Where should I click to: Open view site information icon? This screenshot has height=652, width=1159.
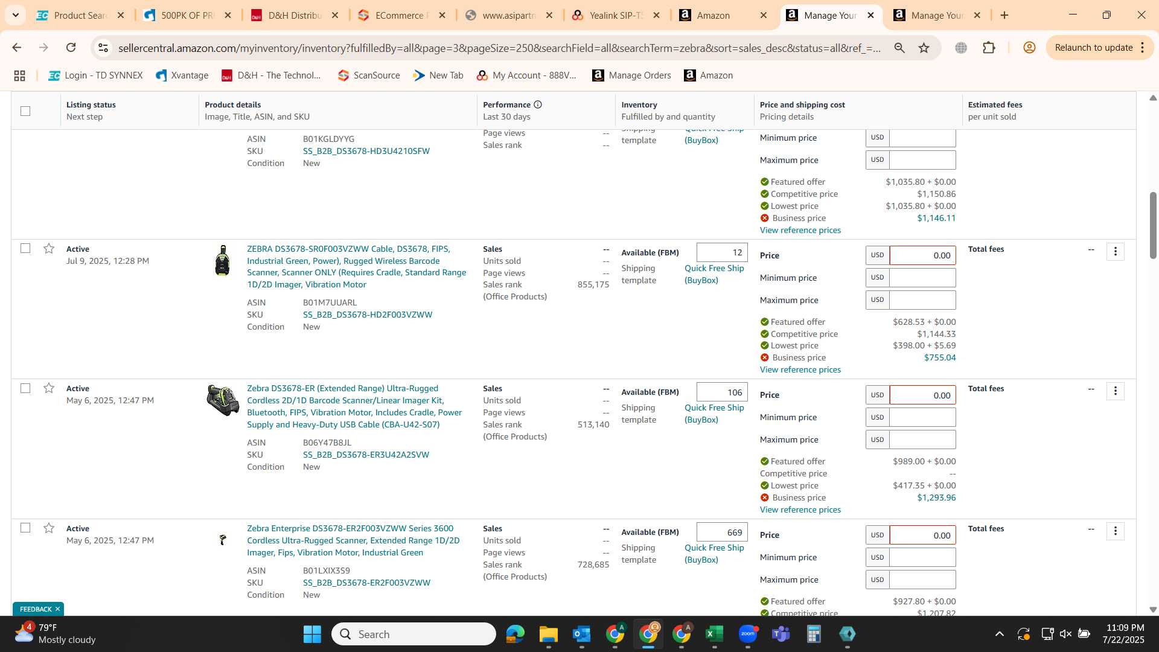click(x=103, y=48)
